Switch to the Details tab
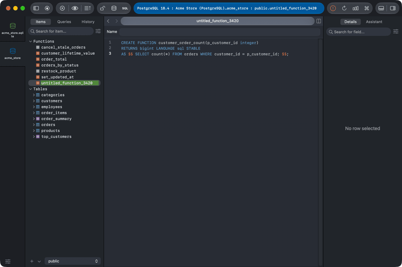 pyautogui.click(x=350, y=22)
